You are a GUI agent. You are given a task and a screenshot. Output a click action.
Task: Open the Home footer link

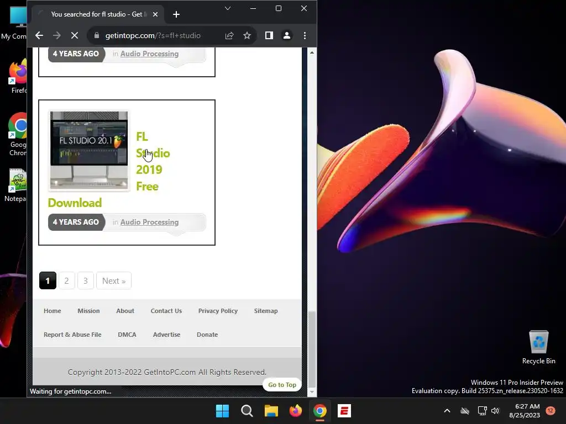(53, 311)
